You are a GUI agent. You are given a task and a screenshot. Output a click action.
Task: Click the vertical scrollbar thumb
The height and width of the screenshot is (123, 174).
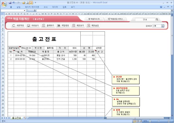point(172,36)
